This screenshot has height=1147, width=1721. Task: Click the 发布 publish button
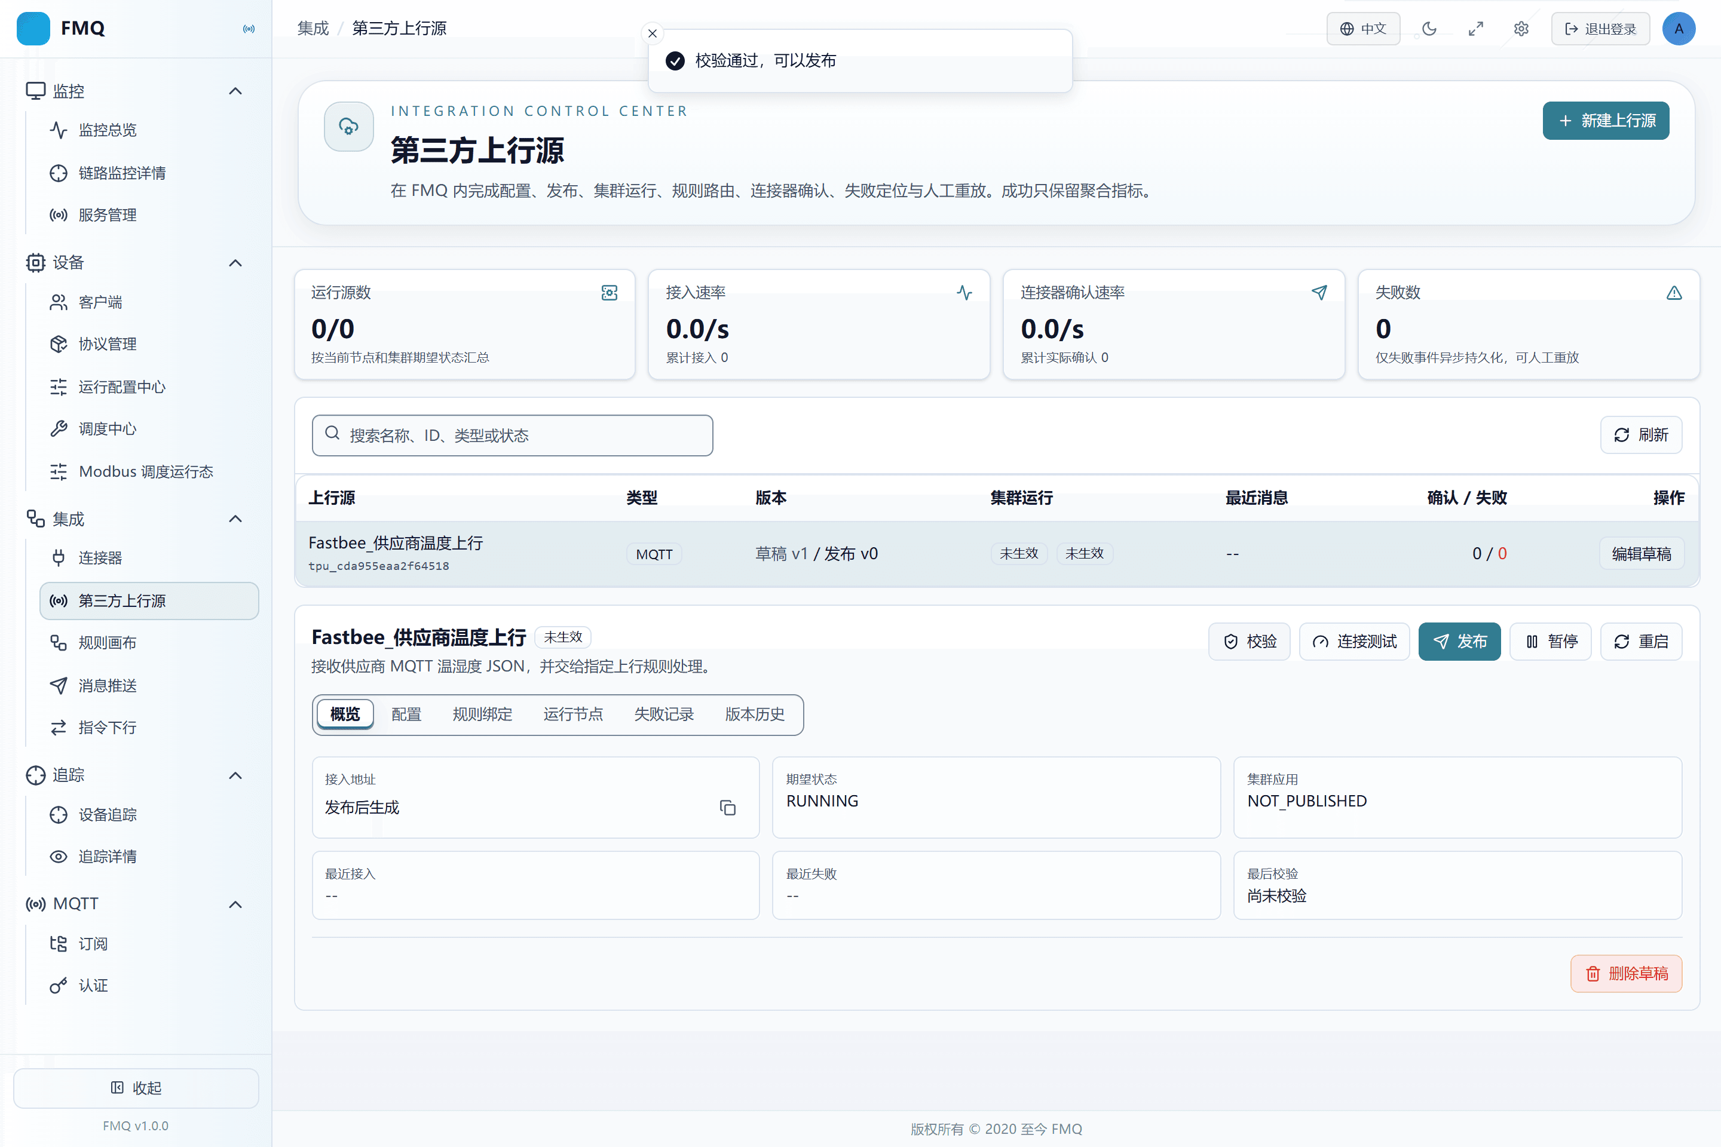[1459, 642]
